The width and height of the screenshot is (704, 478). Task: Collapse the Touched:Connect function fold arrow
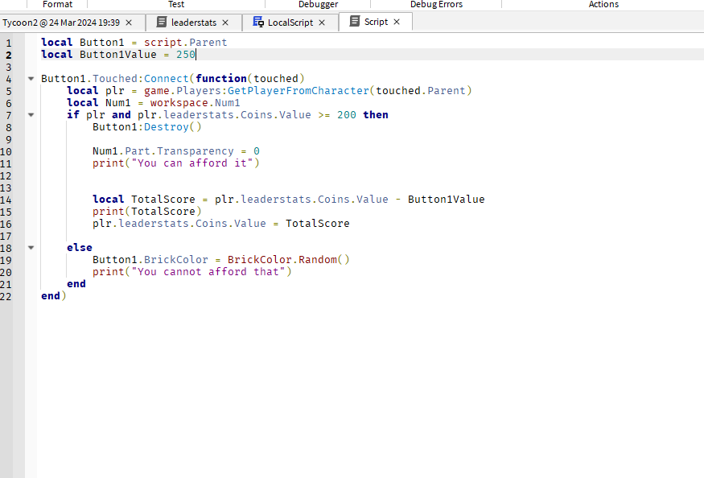click(x=31, y=79)
